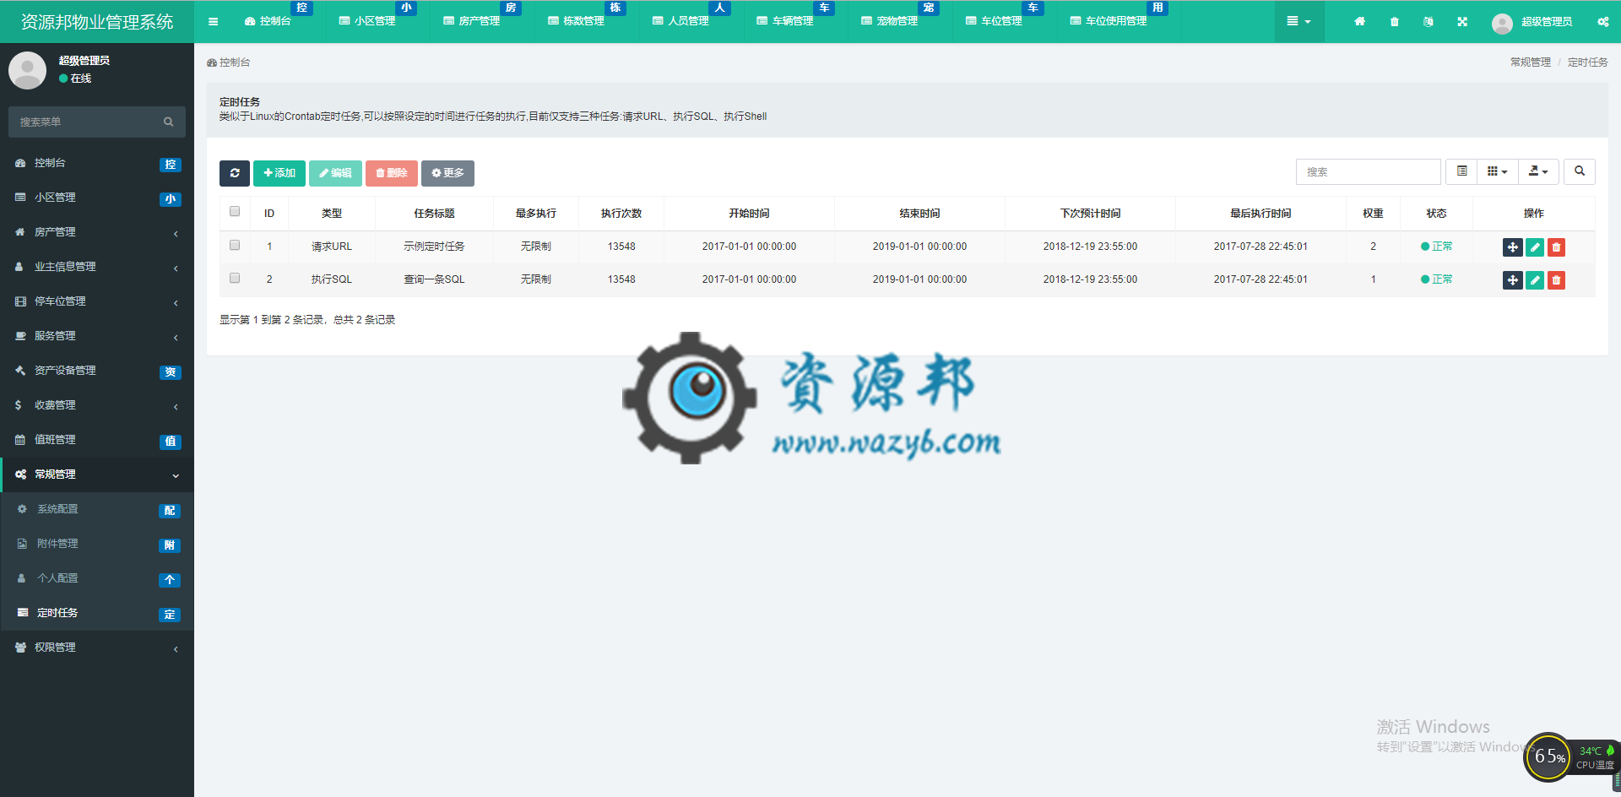This screenshot has height=797, width=1621.
Task: Click the 更多 button
Action: point(447,173)
